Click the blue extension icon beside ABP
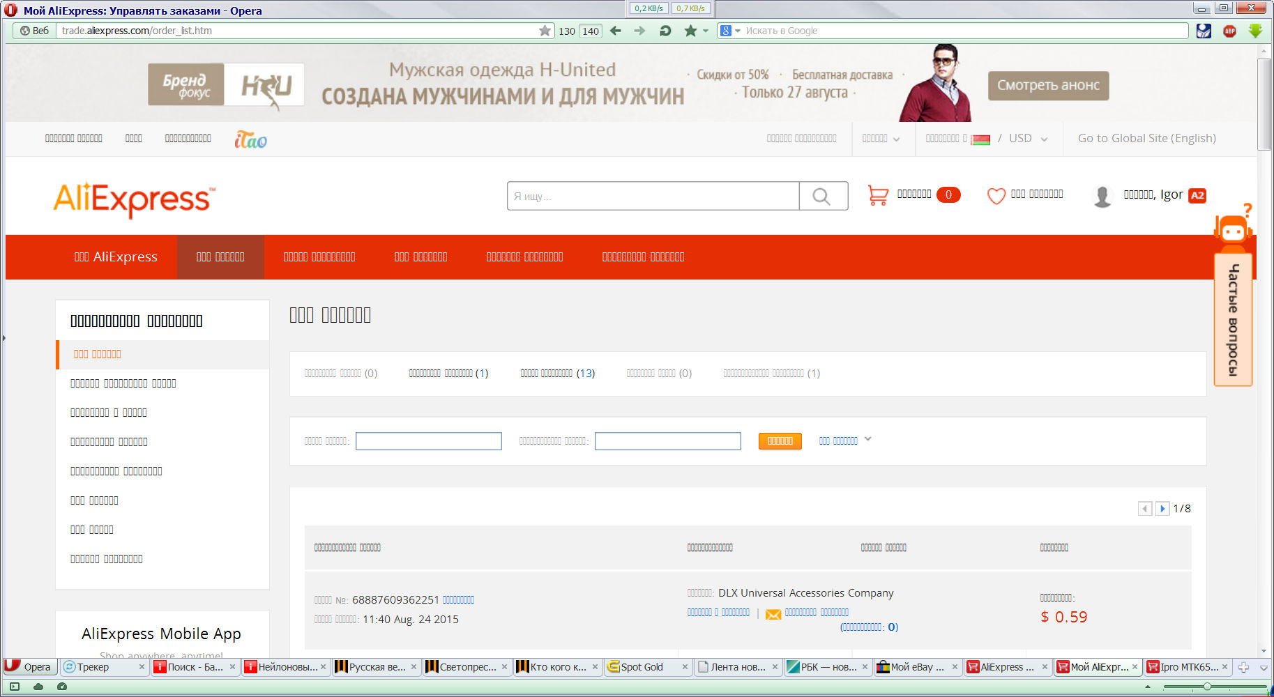This screenshot has height=697, width=1274. coord(1204,31)
